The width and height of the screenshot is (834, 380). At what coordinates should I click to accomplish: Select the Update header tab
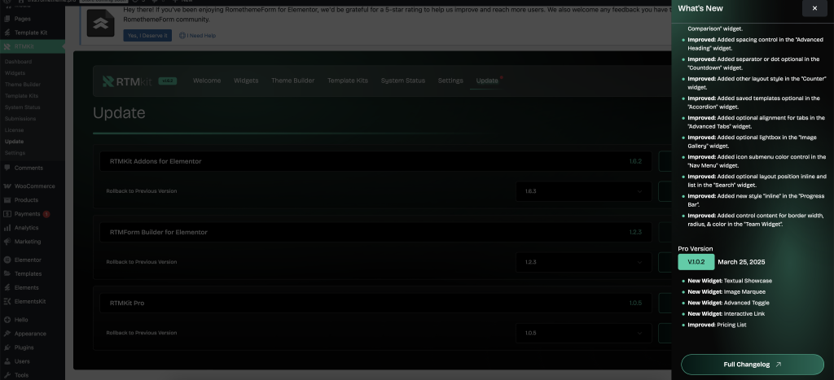coord(487,81)
